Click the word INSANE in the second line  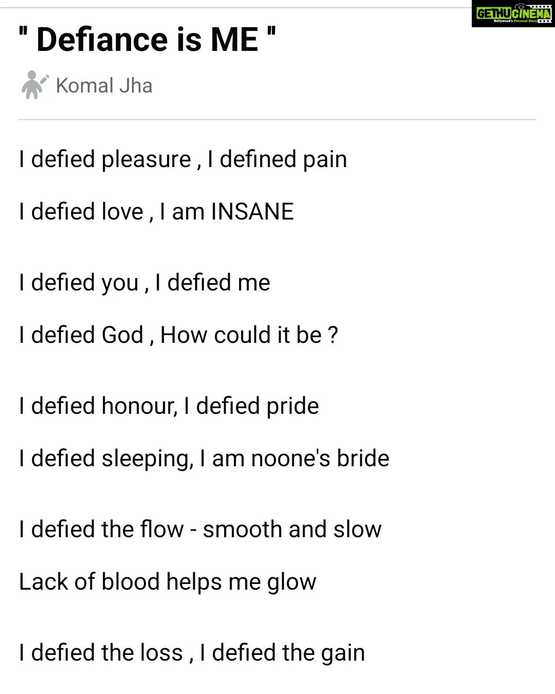pos(252,212)
